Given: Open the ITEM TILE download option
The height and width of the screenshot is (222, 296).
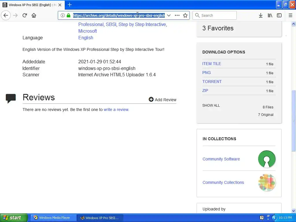Looking at the screenshot, I should click(212, 64).
